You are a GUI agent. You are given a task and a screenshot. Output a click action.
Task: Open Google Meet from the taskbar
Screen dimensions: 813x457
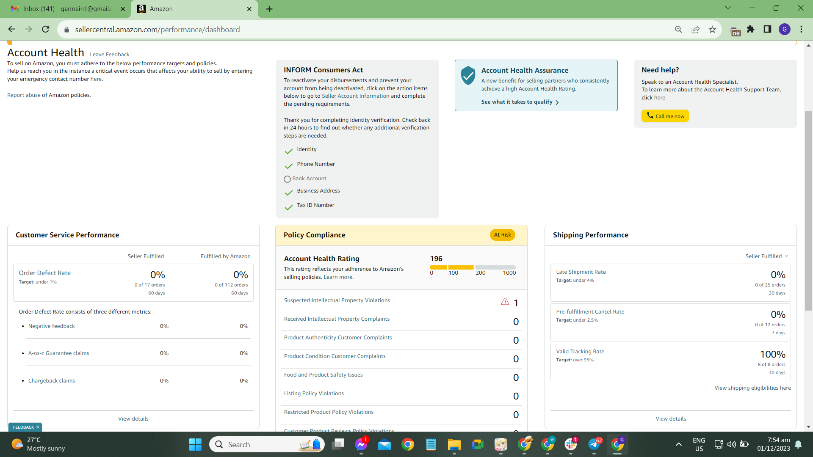click(x=478, y=444)
